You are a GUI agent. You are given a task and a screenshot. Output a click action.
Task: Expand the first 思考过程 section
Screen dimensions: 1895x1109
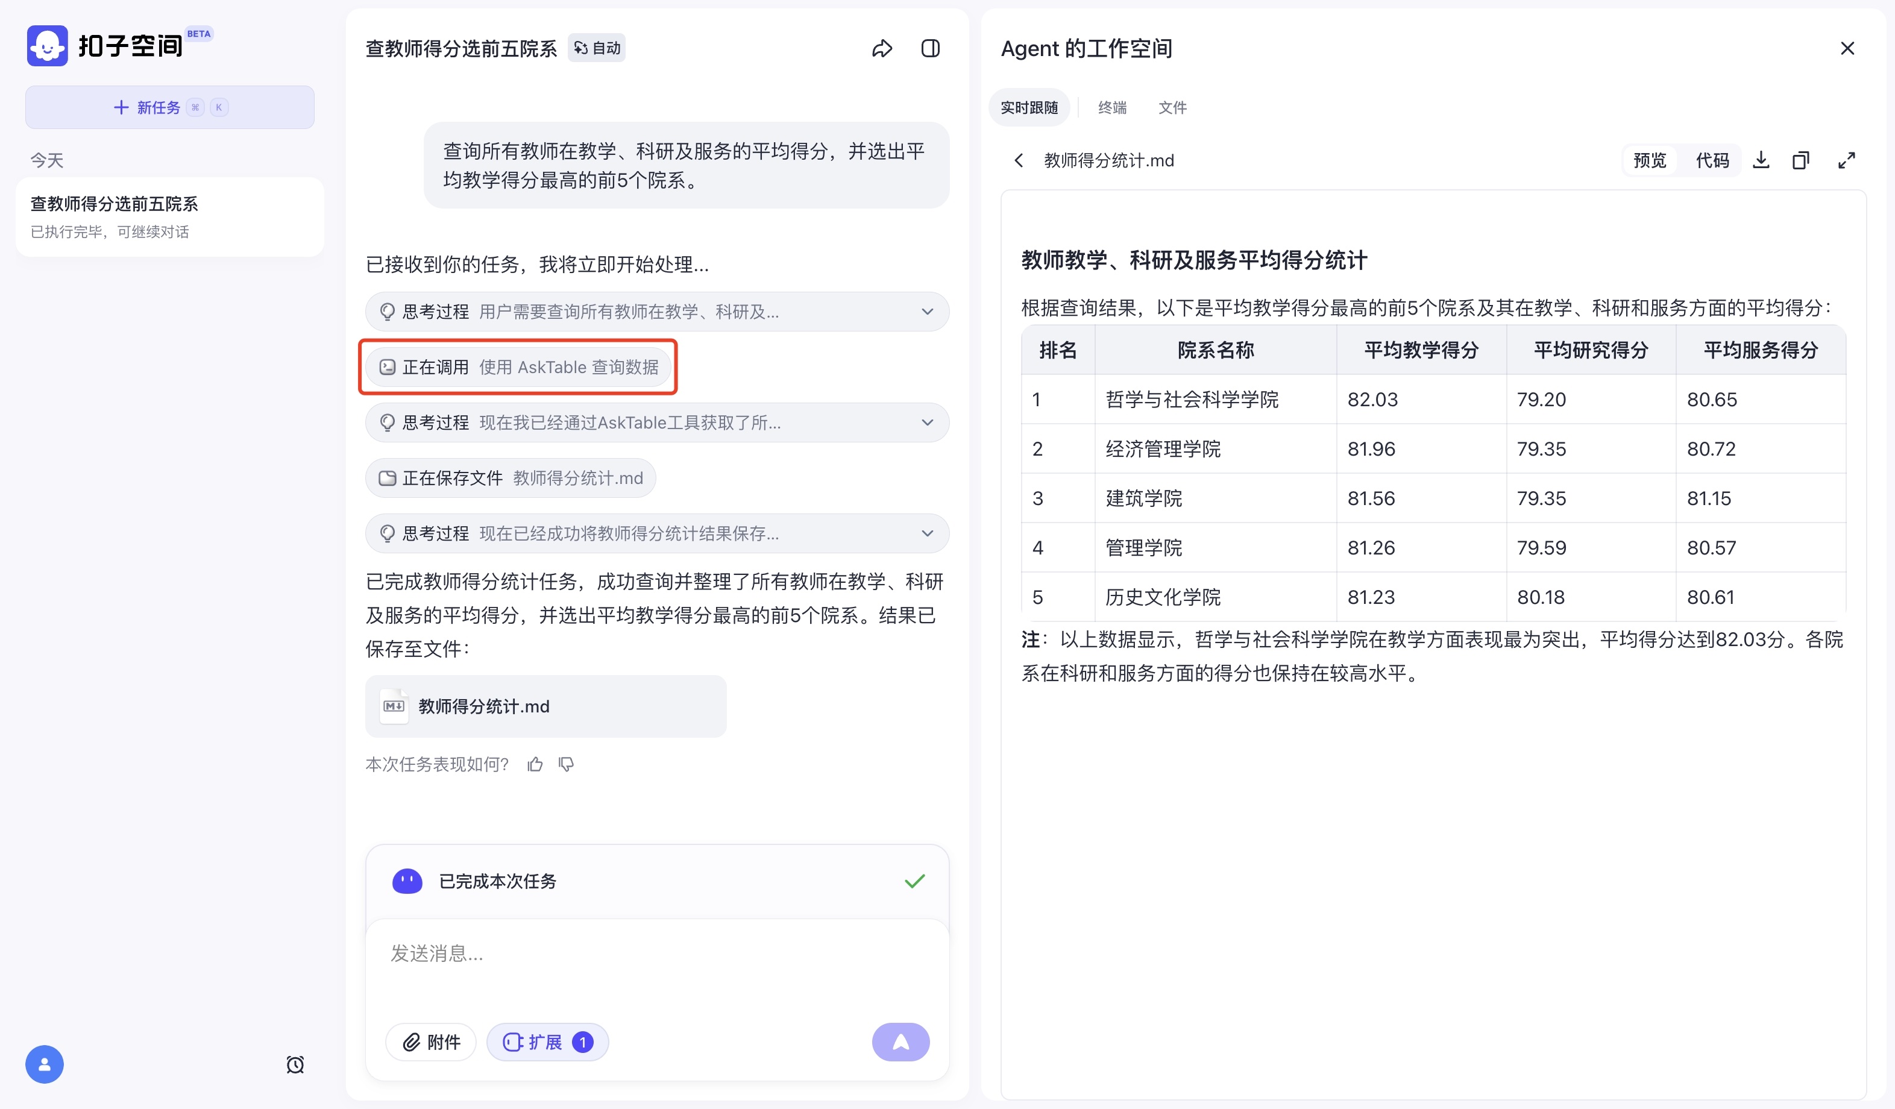coord(927,311)
